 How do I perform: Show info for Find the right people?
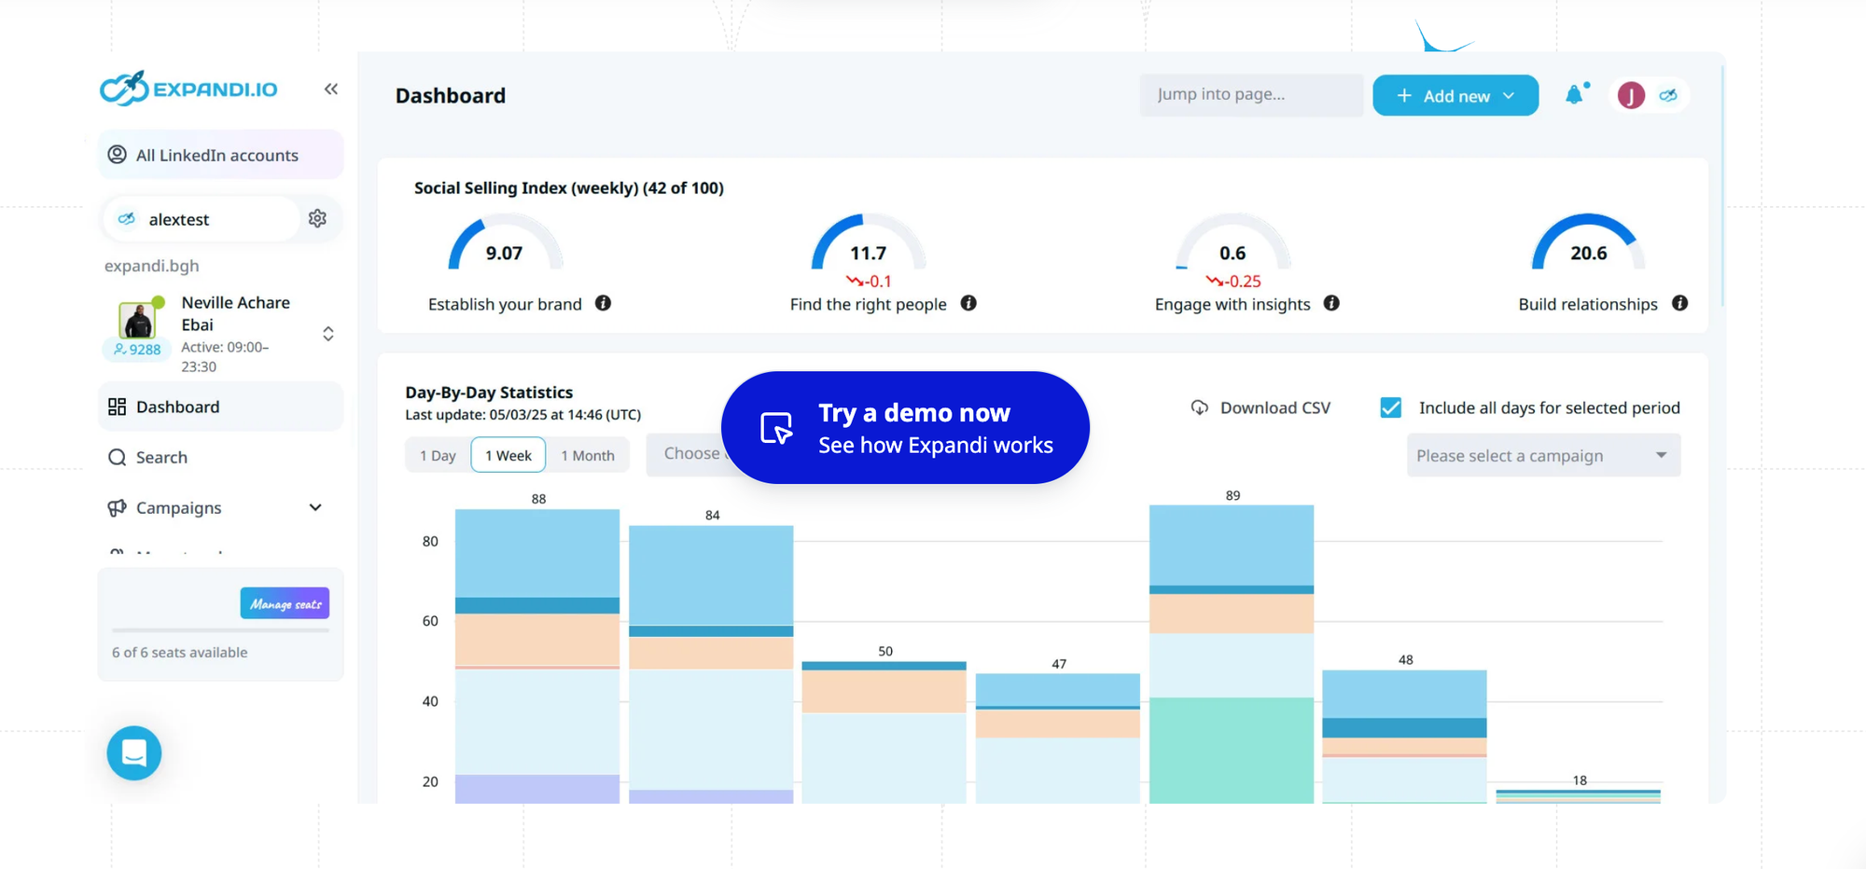tap(968, 303)
